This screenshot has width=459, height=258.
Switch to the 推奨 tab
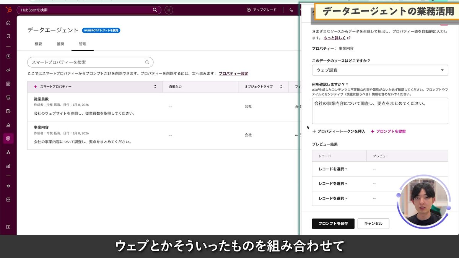point(60,44)
